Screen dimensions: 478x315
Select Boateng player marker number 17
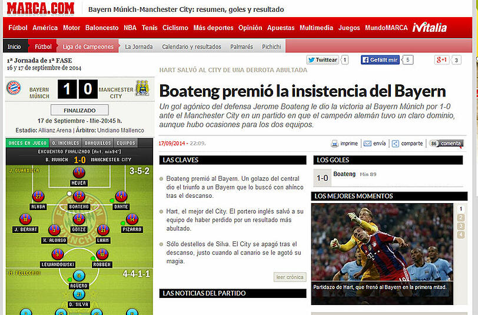pyautogui.click(x=79, y=197)
